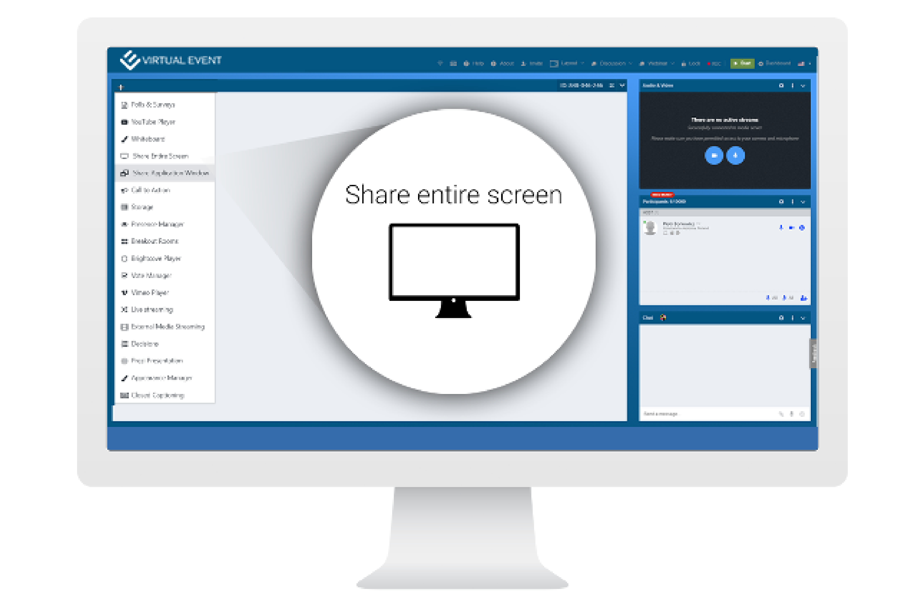Toggle host's microphone in participant row
This screenshot has width=908, height=605.
point(781,228)
